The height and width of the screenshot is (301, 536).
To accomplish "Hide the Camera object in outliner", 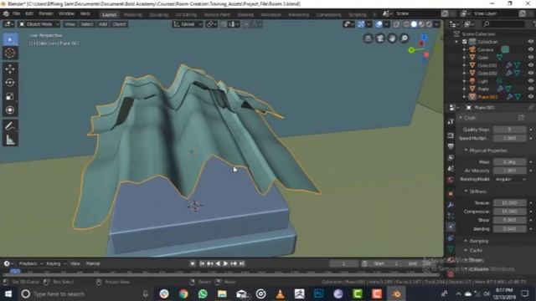I will [x=530, y=49].
